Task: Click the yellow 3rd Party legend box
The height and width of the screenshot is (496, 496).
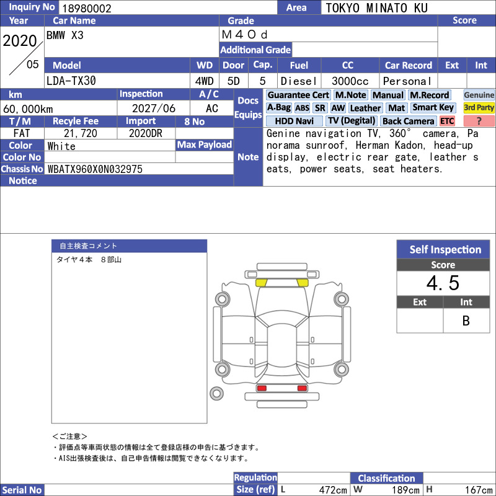Action: [x=479, y=108]
